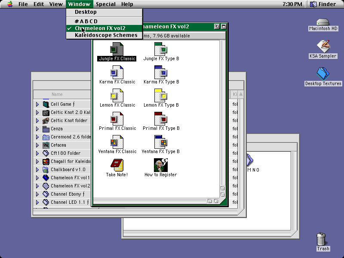The height and width of the screenshot is (258, 344).
Task: Click the Trash icon
Action: (x=321, y=239)
